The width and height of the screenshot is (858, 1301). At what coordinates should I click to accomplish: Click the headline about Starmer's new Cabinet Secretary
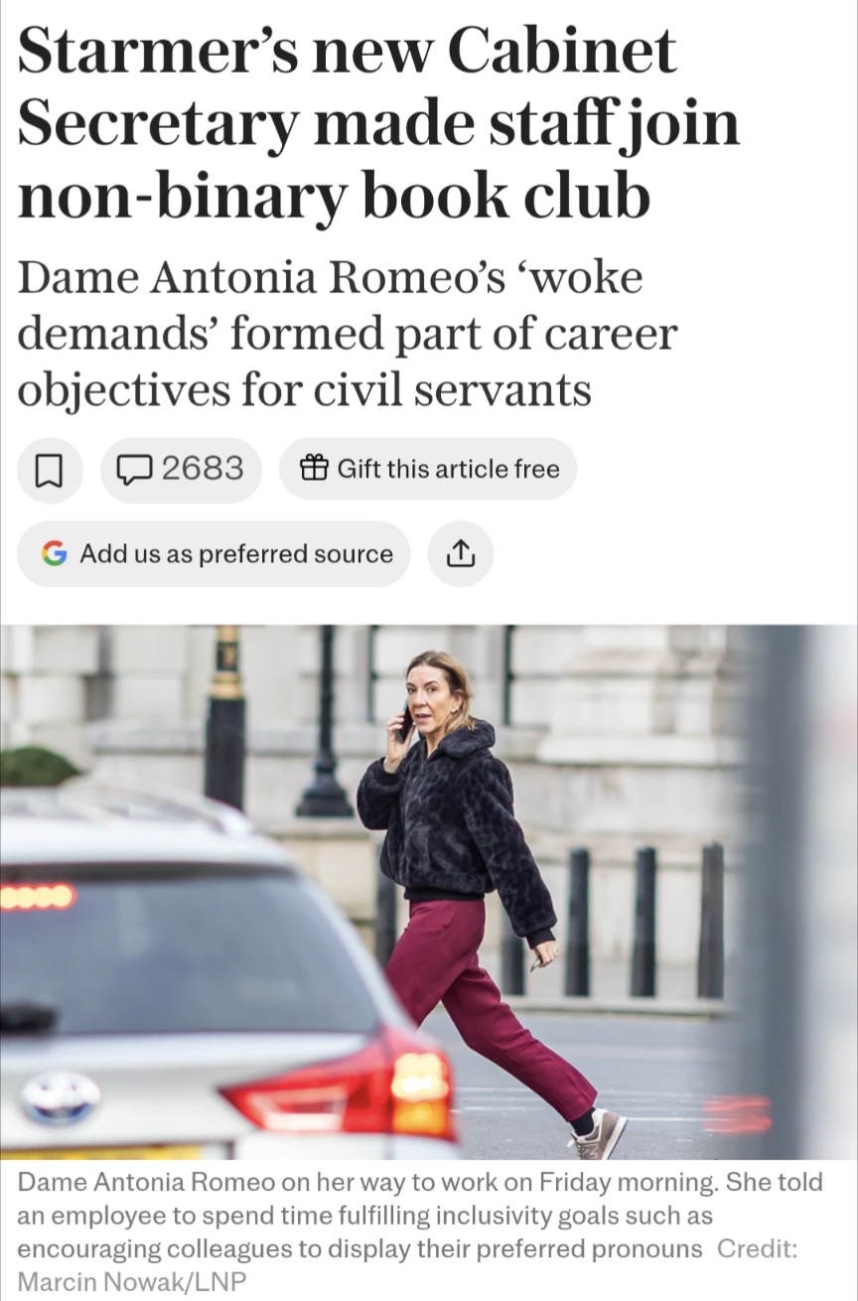tap(379, 124)
